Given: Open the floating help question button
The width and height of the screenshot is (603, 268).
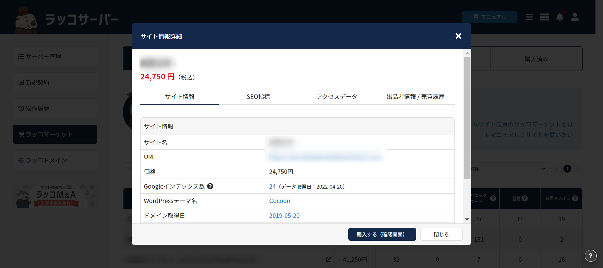Looking at the screenshot, I should 590,256.
